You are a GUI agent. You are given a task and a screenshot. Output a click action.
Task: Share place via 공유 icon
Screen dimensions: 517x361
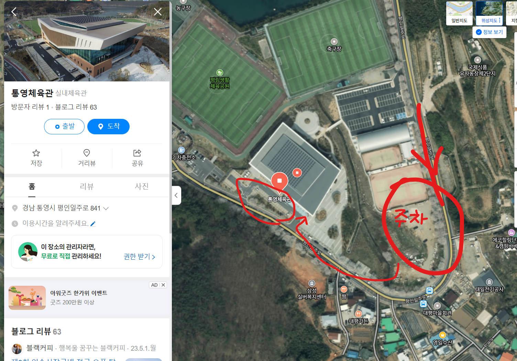pos(137,158)
